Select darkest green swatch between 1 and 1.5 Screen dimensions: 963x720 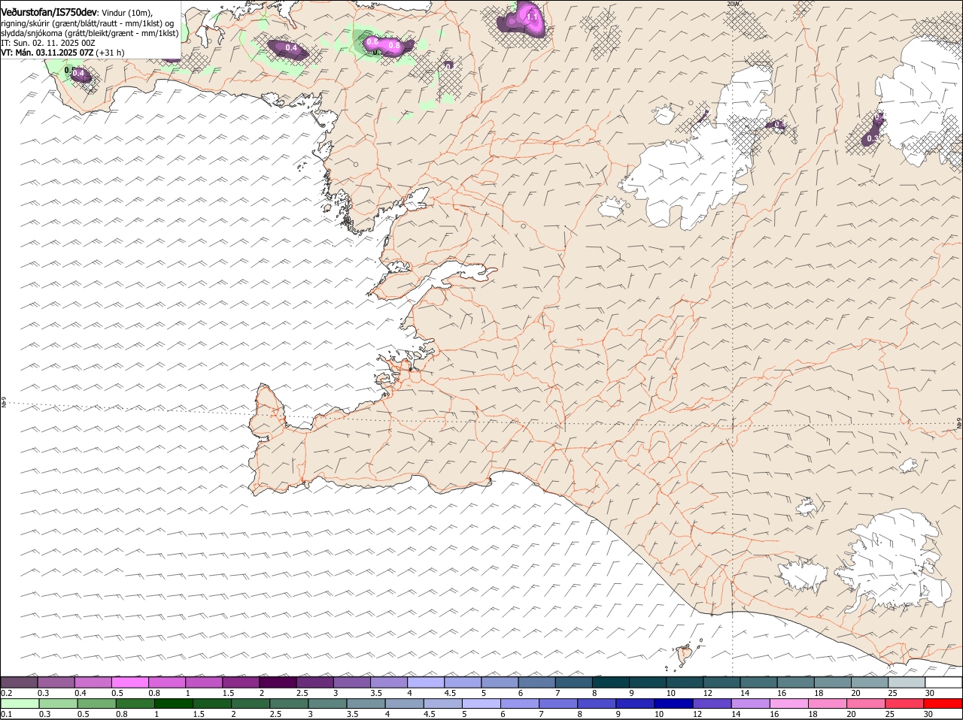coord(175,703)
